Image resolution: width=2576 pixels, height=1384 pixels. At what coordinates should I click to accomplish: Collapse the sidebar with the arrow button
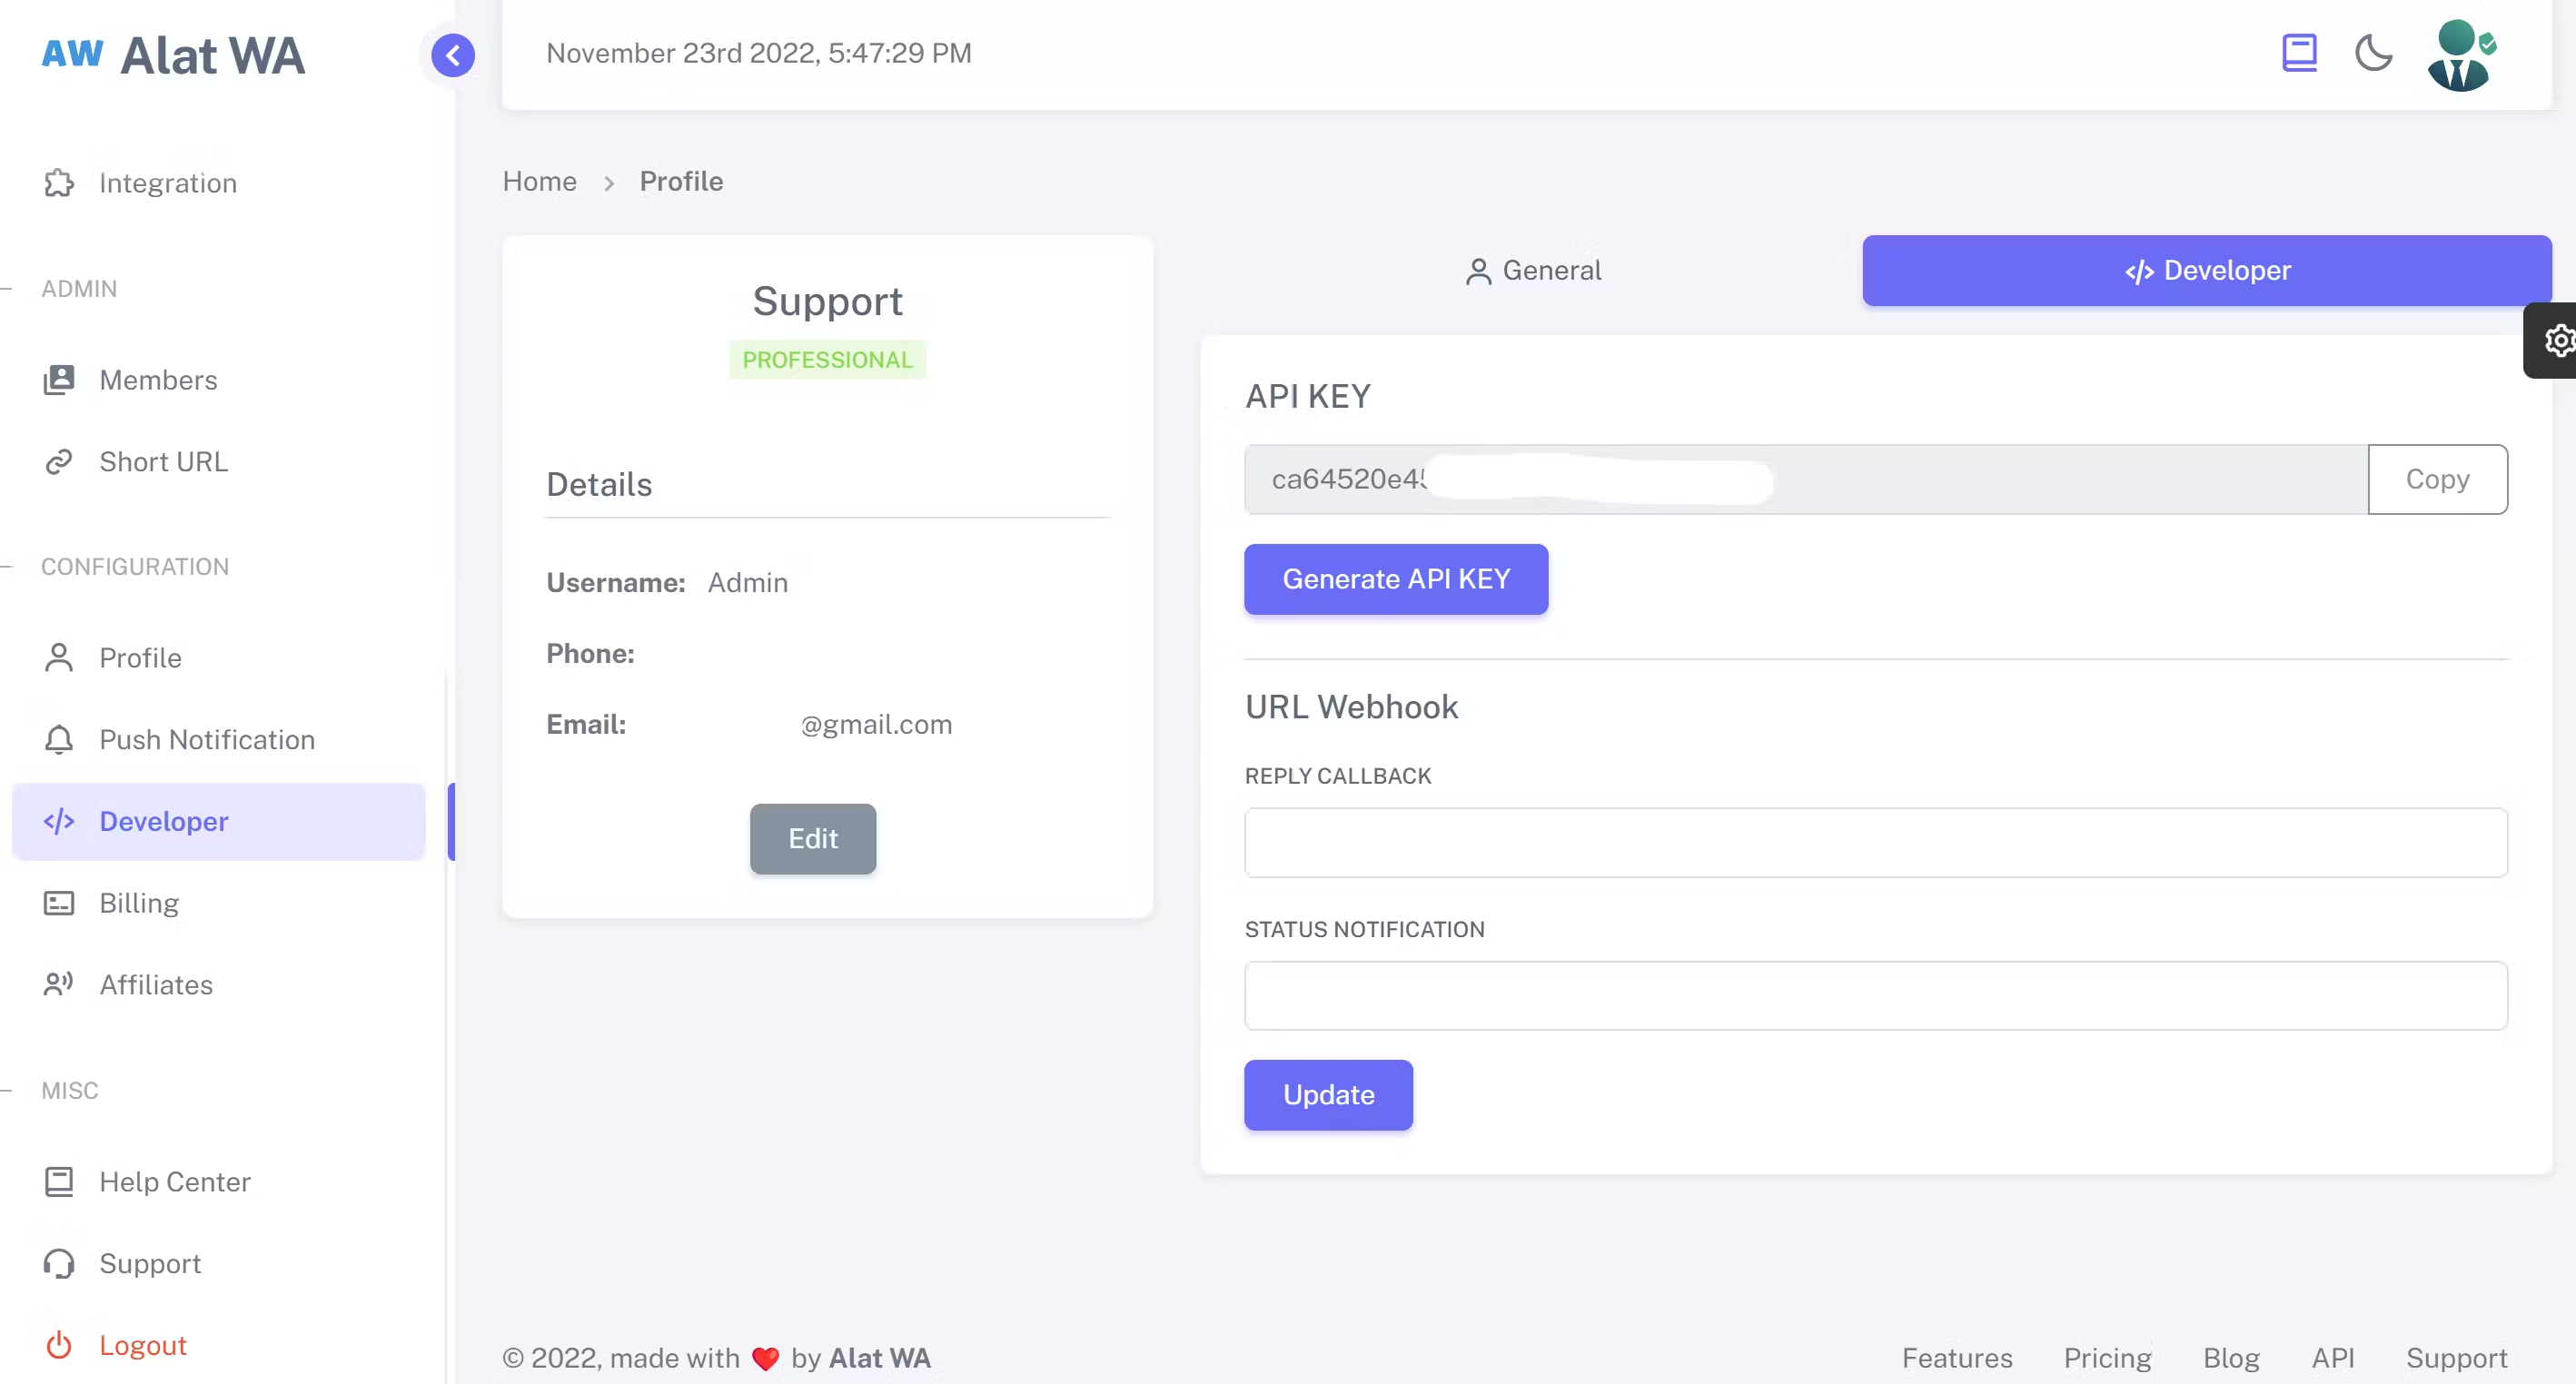coord(453,55)
